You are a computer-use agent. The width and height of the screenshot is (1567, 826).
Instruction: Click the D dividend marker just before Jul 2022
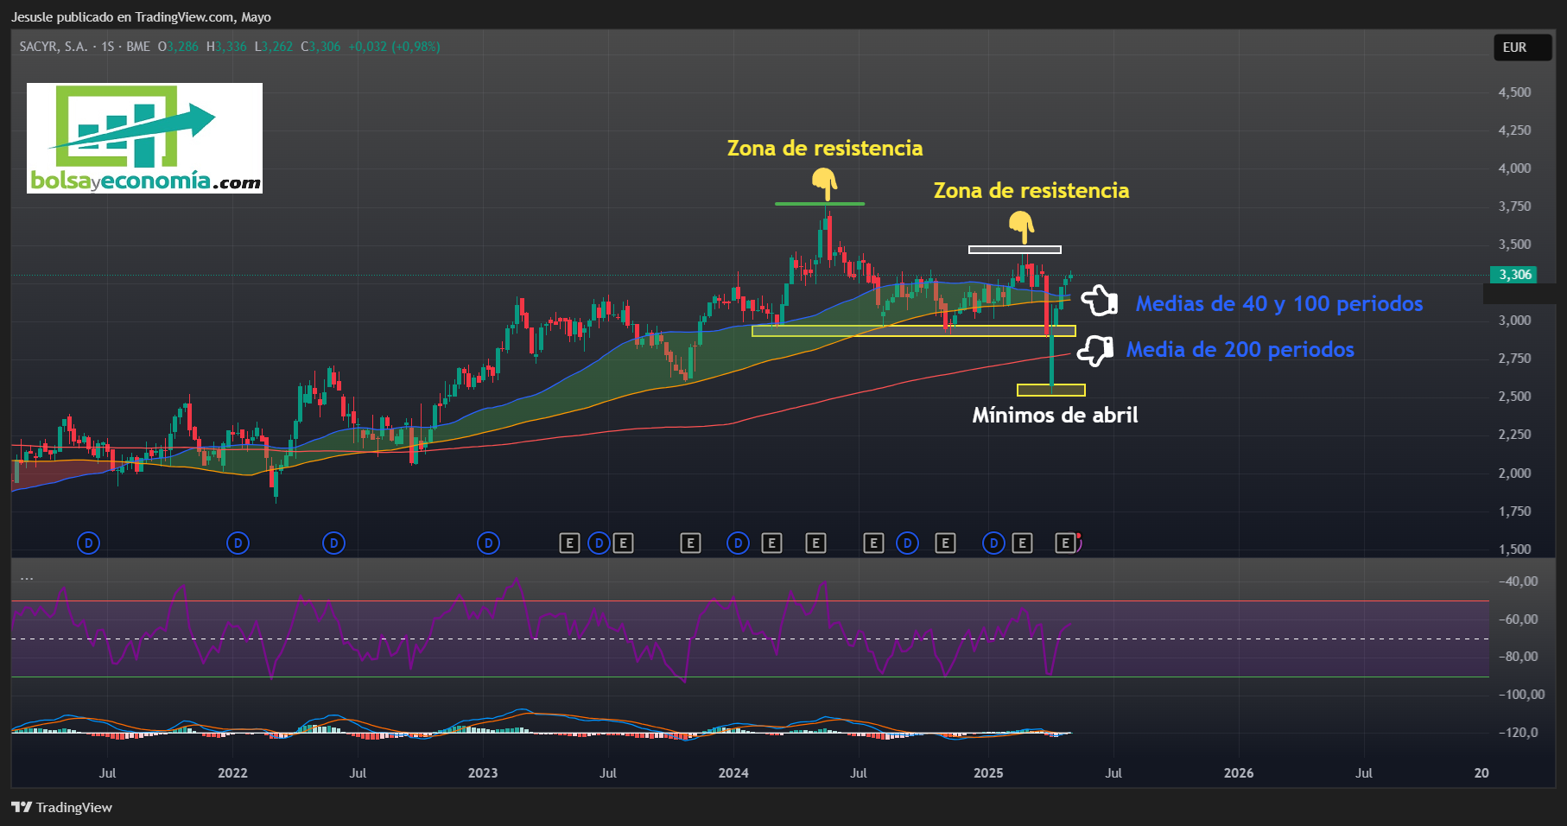pos(333,543)
